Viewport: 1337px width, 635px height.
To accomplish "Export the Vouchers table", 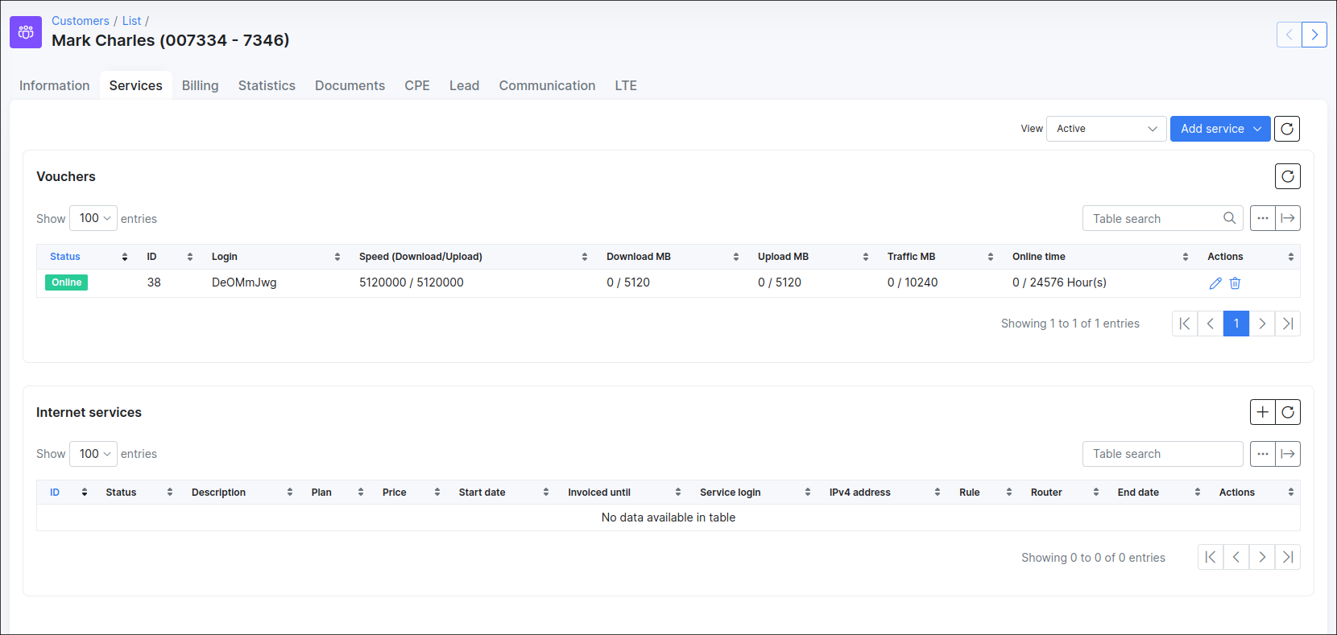I will tap(1288, 218).
